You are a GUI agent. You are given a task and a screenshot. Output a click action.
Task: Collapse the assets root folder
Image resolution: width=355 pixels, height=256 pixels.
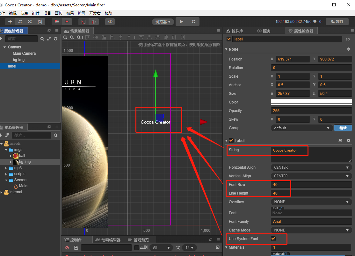pos(2,144)
